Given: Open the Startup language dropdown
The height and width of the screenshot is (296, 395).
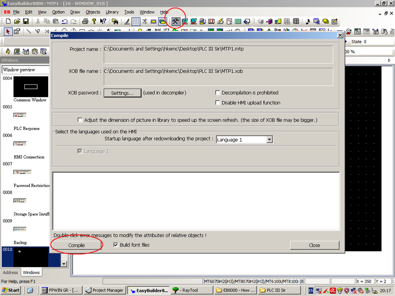Looking at the screenshot, I should (270, 139).
